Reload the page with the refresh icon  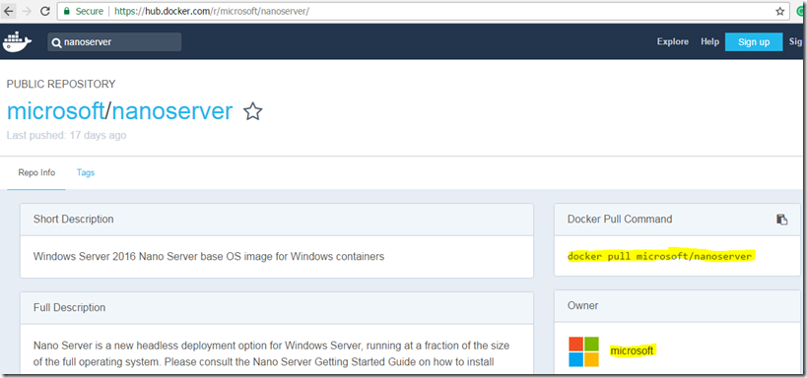tap(45, 11)
